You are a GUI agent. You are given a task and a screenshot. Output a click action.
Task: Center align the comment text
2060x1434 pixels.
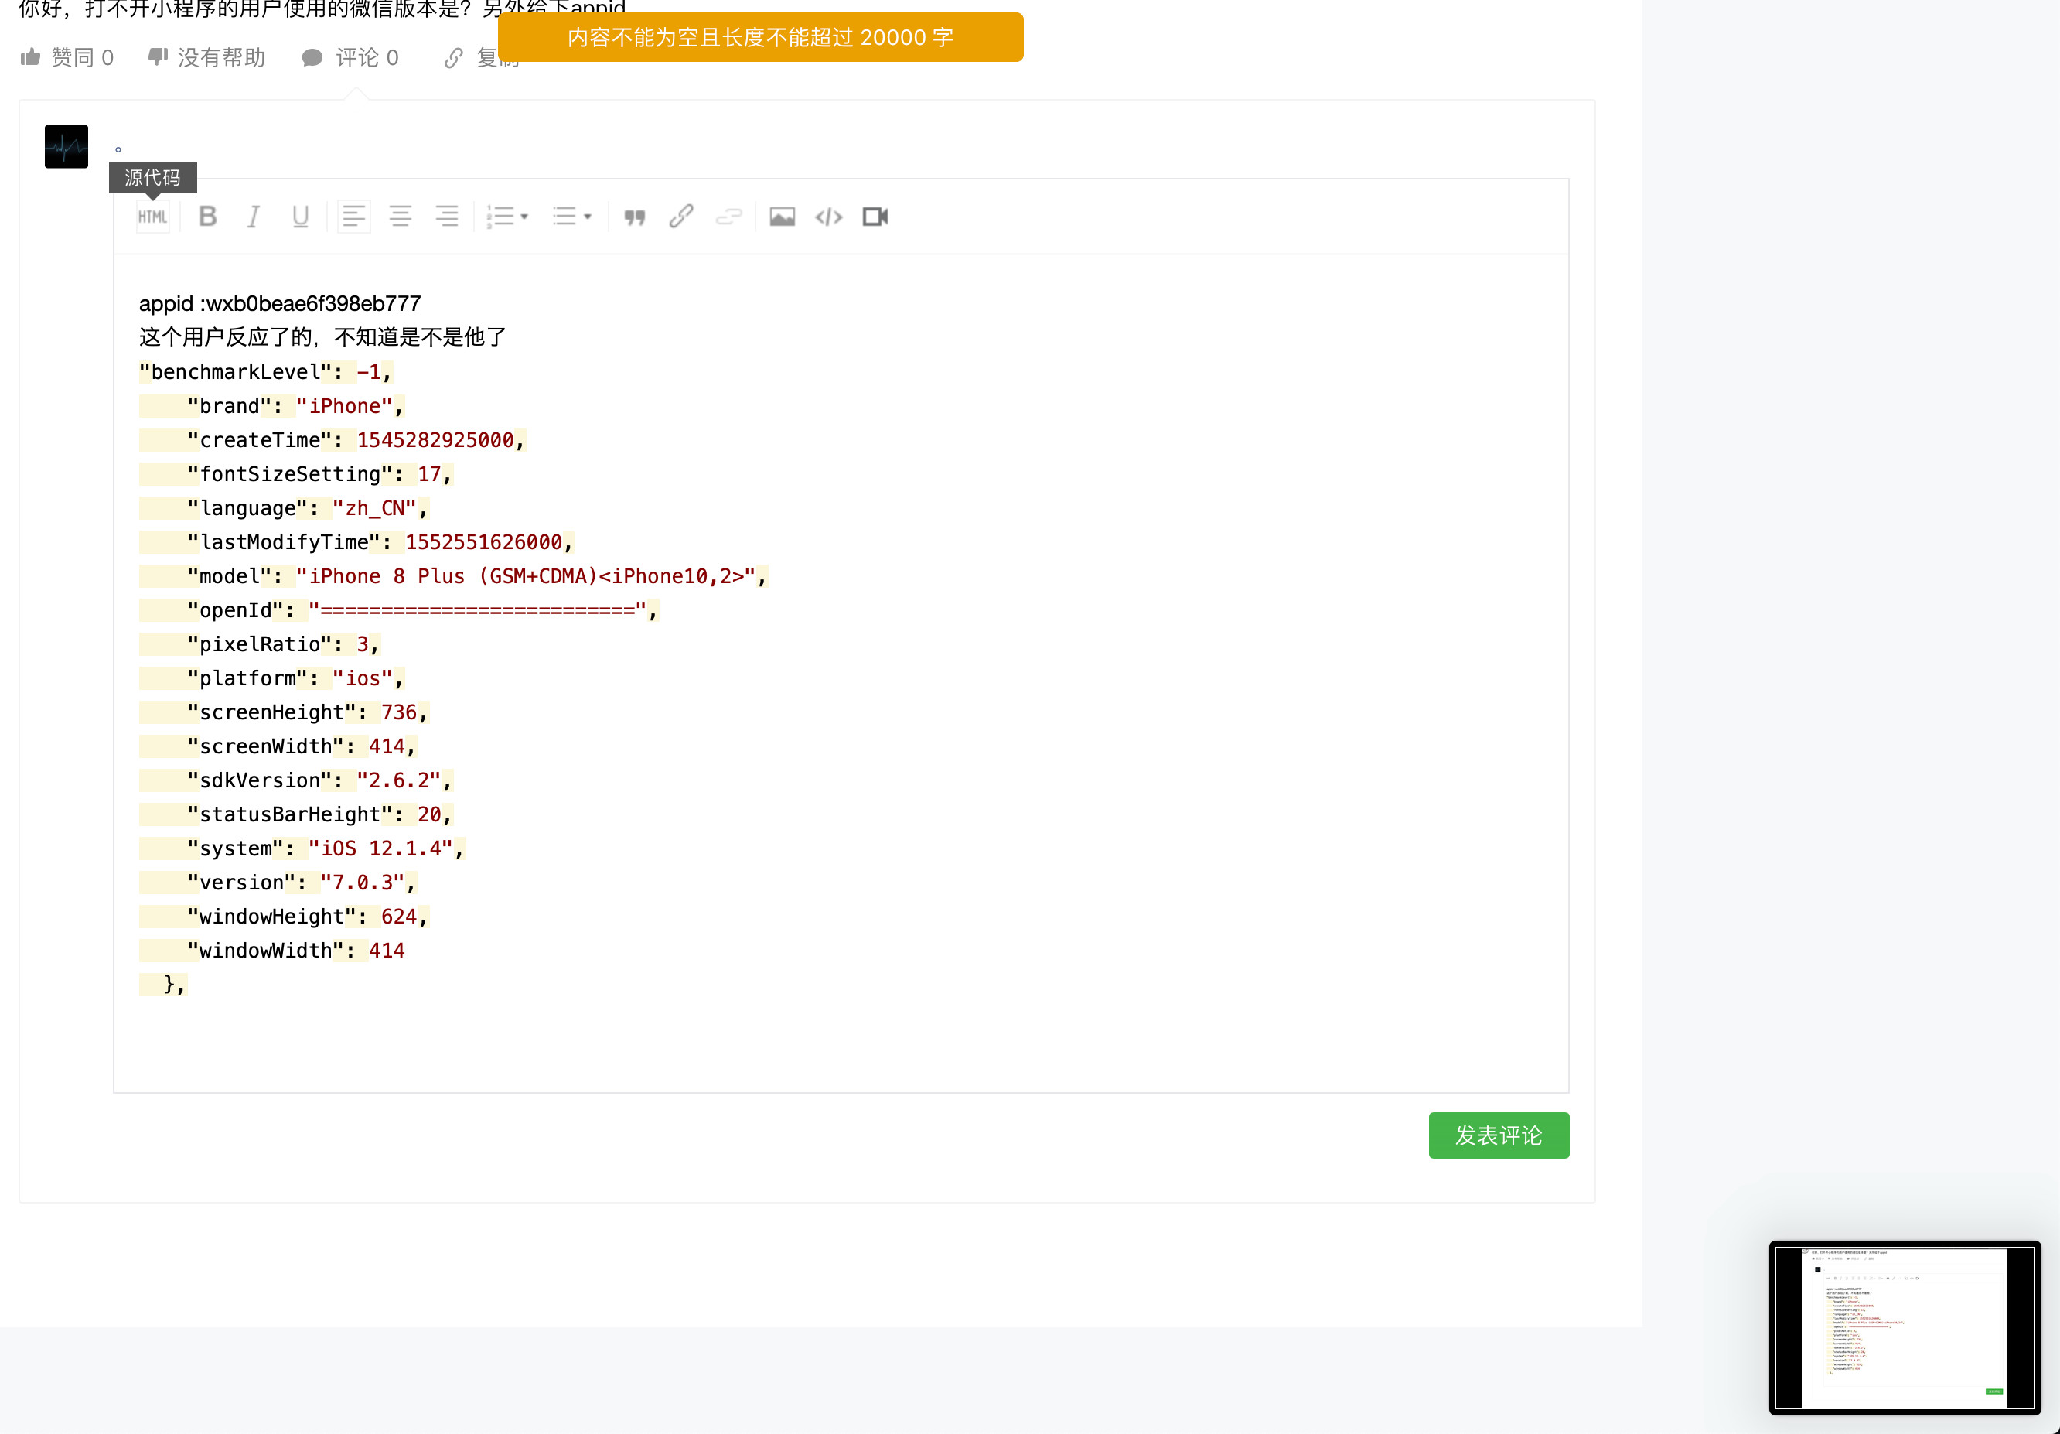400,217
